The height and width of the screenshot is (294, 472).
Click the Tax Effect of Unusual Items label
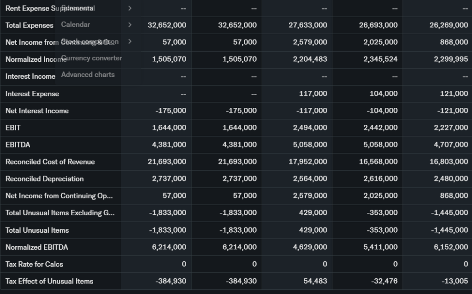(x=49, y=281)
